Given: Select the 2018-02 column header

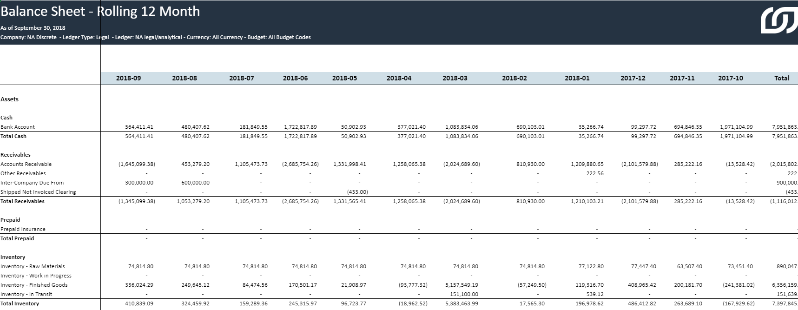Looking at the screenshot, I should pyautogui.click(x=514, y=78).
